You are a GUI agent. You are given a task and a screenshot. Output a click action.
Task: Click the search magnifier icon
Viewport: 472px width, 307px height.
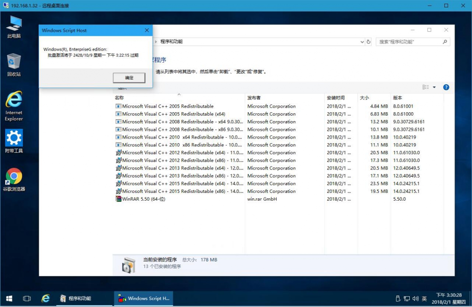[445, 42]
